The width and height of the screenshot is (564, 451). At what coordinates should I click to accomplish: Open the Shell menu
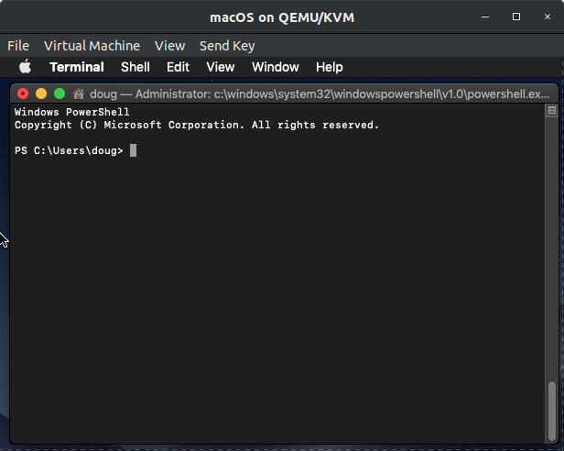coord(136,67)
